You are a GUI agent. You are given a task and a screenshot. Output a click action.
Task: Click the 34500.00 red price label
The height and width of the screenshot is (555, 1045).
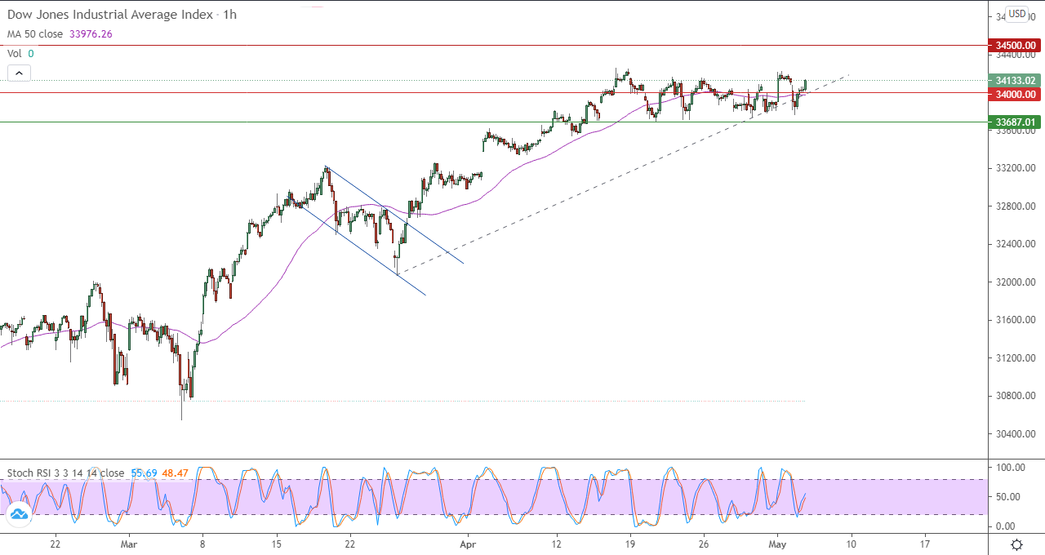pyautogui.click(x=1015, y=45)
